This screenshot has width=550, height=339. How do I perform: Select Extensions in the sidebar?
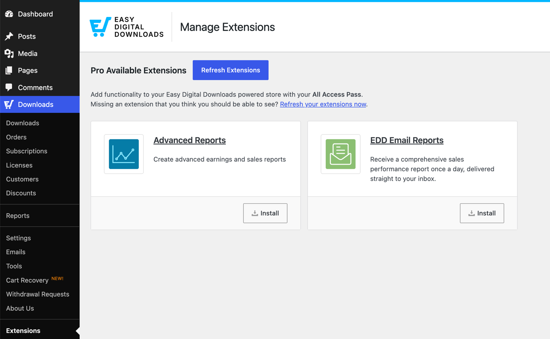click(x=23, y=331)
